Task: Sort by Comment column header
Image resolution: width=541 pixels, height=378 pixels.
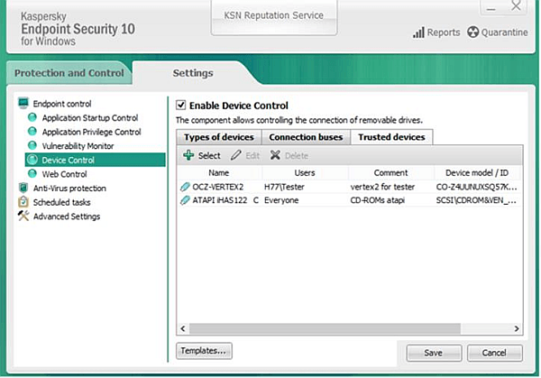Action: tap(391, 172)
